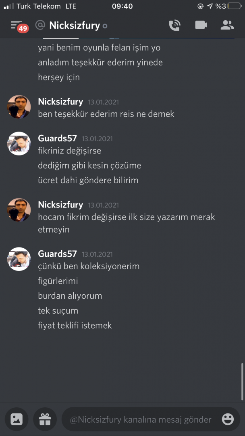Select the message 'fiyat teklifi istemek'
The height and width of the screenshot is (436, 245).
pos(75,325)
